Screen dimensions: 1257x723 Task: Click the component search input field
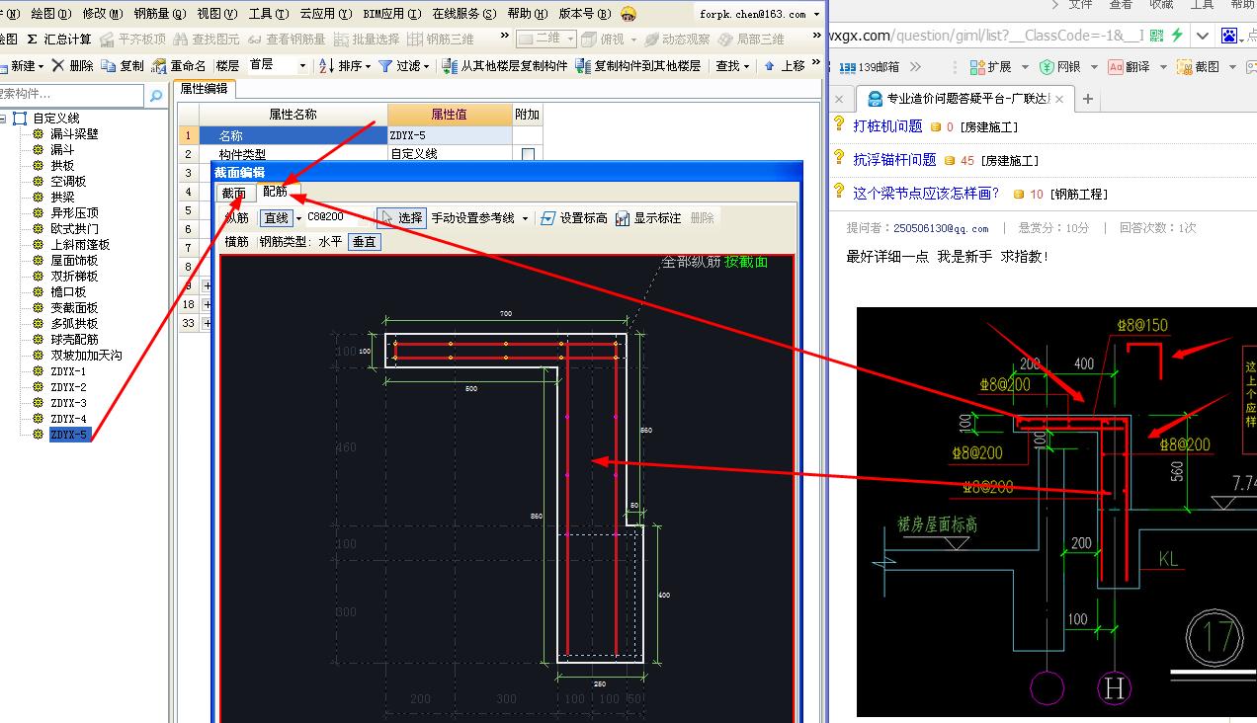click(x=71, y=96)
